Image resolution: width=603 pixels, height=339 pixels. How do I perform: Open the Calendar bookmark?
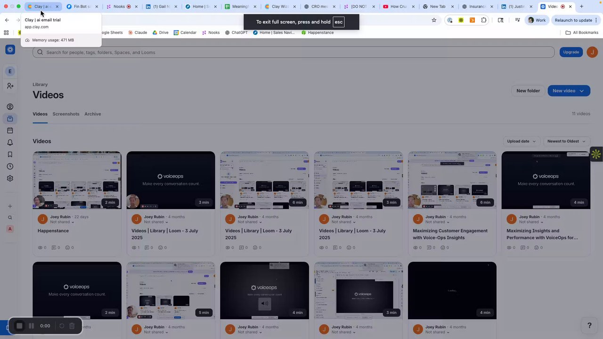coord(185,32)
